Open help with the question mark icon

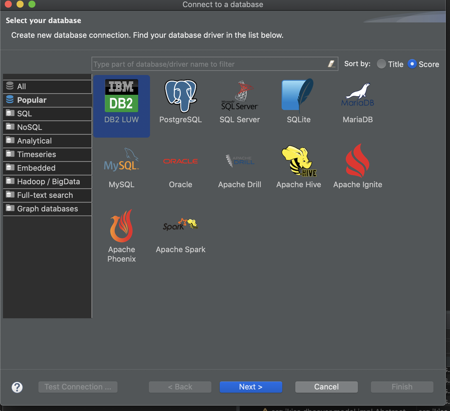pos(17,387)
